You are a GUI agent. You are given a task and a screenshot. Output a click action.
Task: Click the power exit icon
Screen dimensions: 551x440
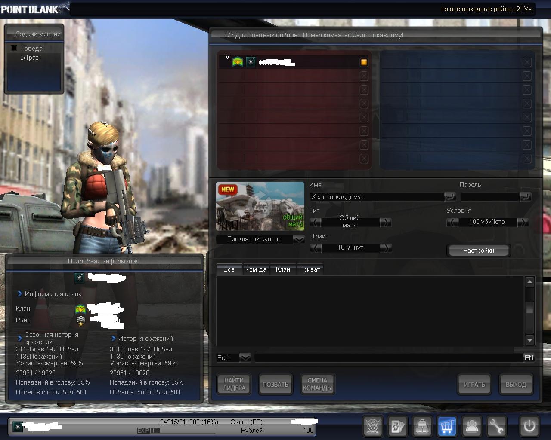point(529,426)
